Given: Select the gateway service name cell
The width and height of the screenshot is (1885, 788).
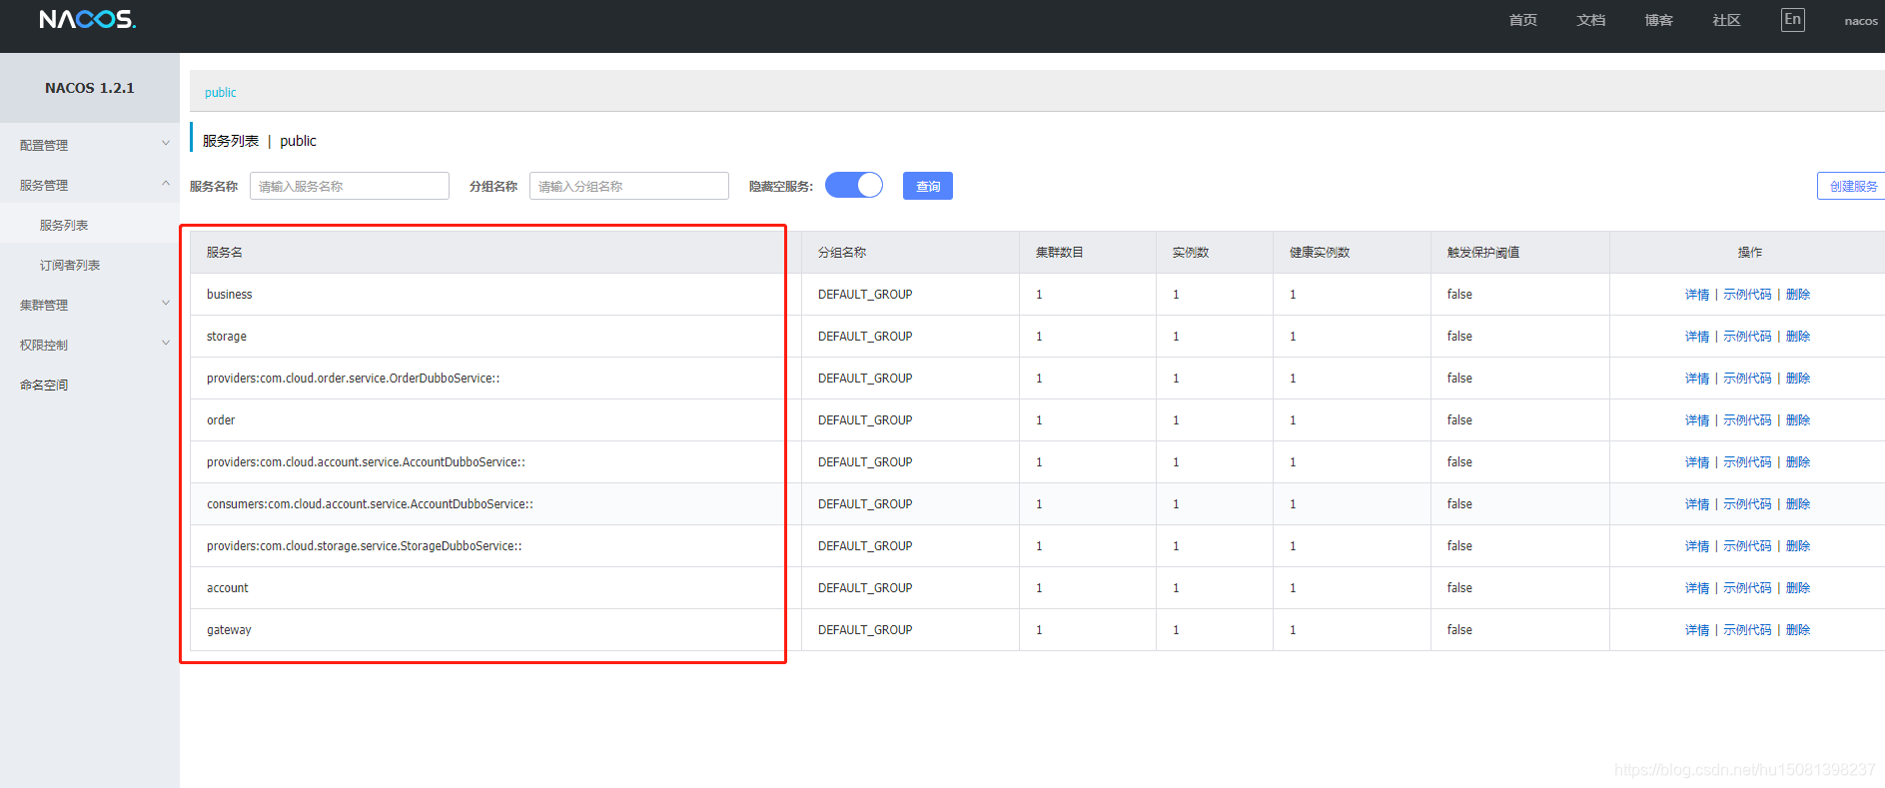Looking at the screenshot, I should (x=495, y=630).
